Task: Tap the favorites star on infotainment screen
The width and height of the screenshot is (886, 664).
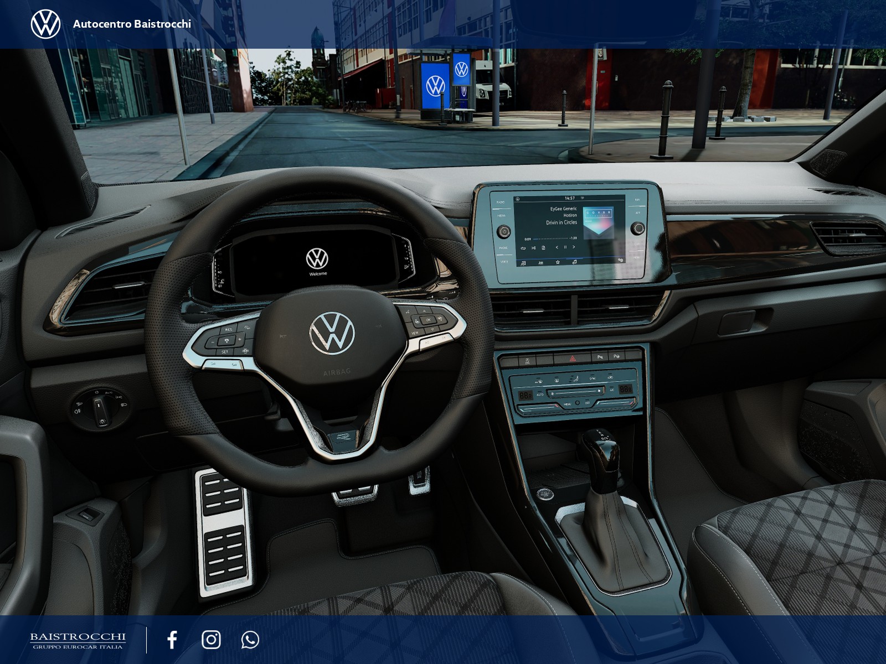Action: click(558, 262)
